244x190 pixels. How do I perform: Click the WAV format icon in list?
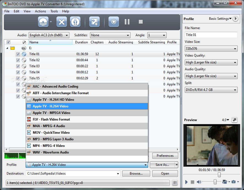[29, 152]
